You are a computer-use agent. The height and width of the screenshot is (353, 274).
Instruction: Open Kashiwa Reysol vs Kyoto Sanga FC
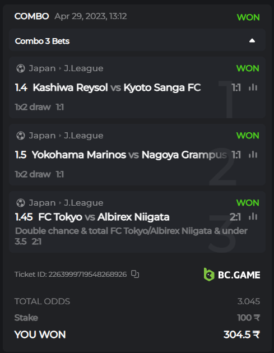coord(117,87)
